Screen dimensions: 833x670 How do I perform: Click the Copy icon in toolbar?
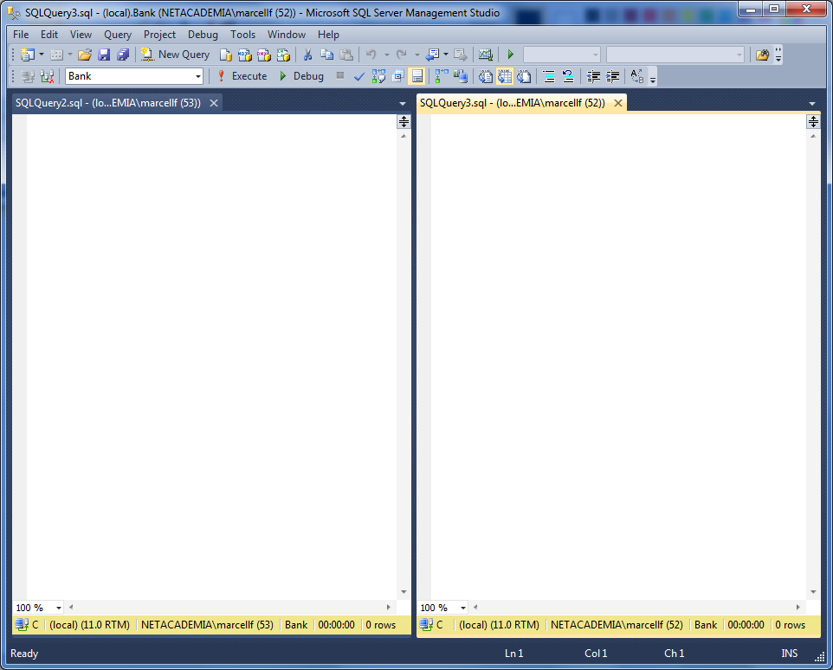(326, 55)
